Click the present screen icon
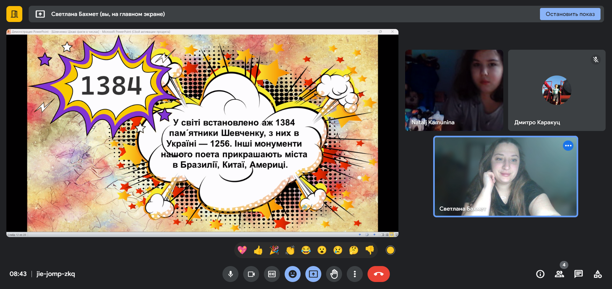Viewport: 612px width, 289px height. (313, 274)
